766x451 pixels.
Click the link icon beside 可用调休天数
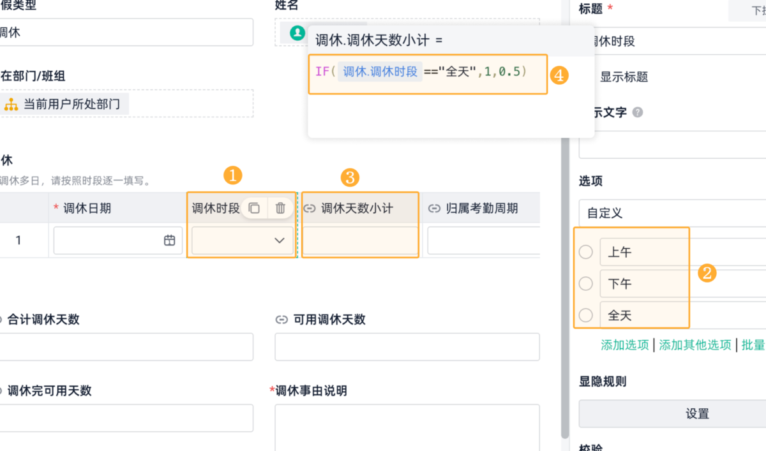tap(282, 320)
